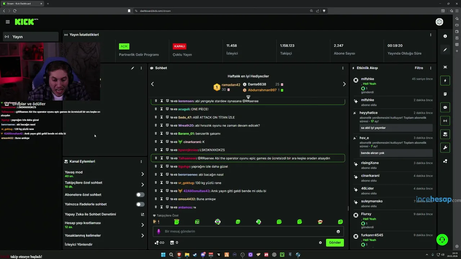Click the wrench tools icon in right sidebar

coord(445,148)
